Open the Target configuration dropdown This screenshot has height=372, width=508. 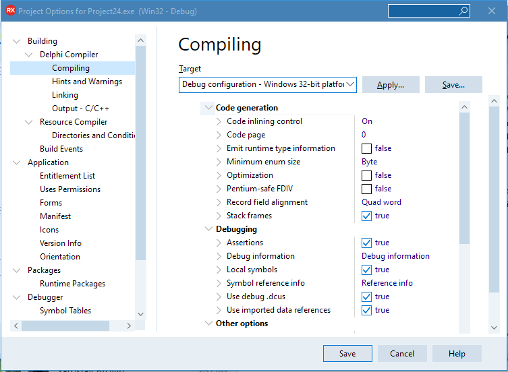click(350, 84)
